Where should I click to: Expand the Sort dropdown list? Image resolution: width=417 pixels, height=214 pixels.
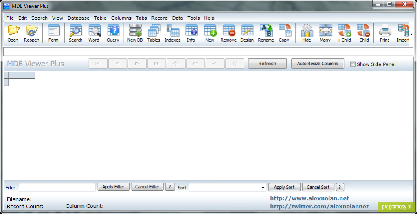point(263,188)
